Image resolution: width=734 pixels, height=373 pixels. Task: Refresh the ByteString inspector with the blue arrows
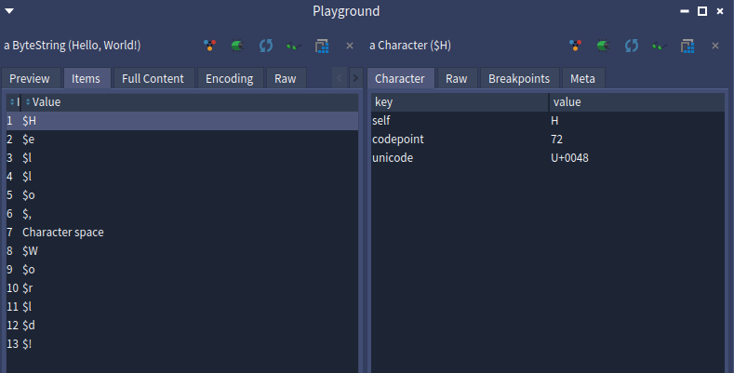pos(266,46)
